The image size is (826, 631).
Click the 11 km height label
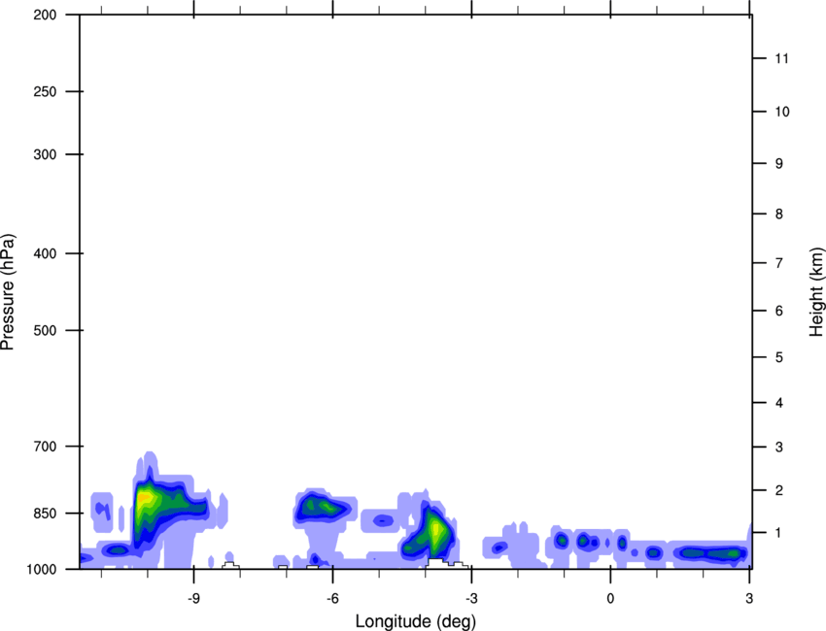(x=781, y=58)
